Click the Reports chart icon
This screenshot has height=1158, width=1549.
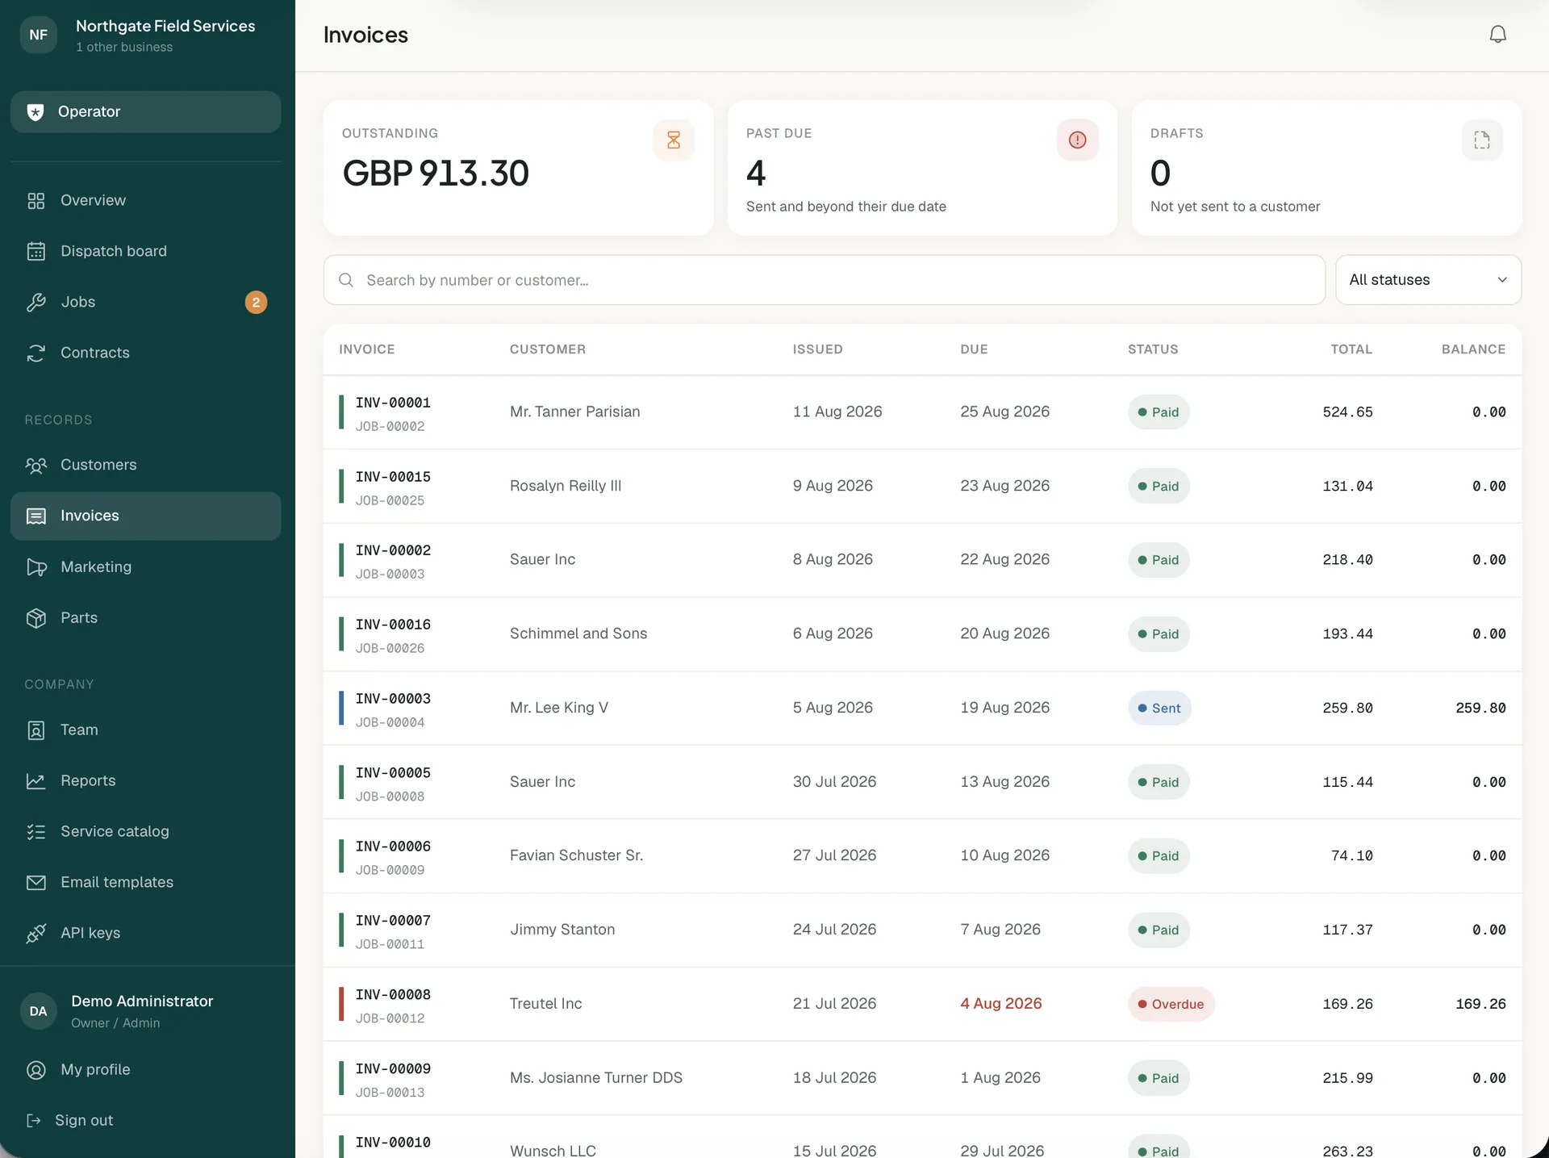[36, 781]
